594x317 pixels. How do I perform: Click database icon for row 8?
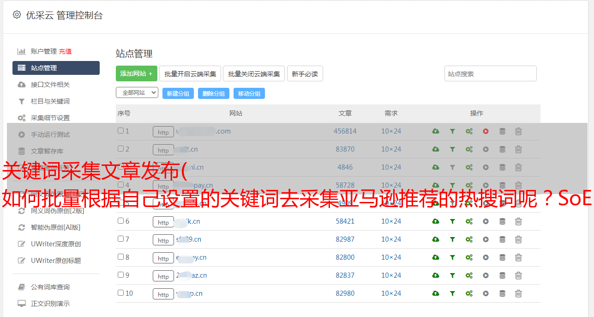(x=502, y=257)
